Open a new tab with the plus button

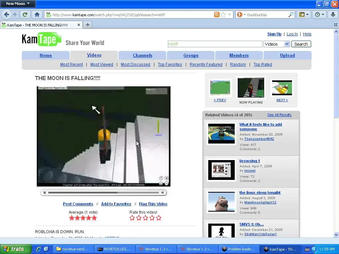87,25
